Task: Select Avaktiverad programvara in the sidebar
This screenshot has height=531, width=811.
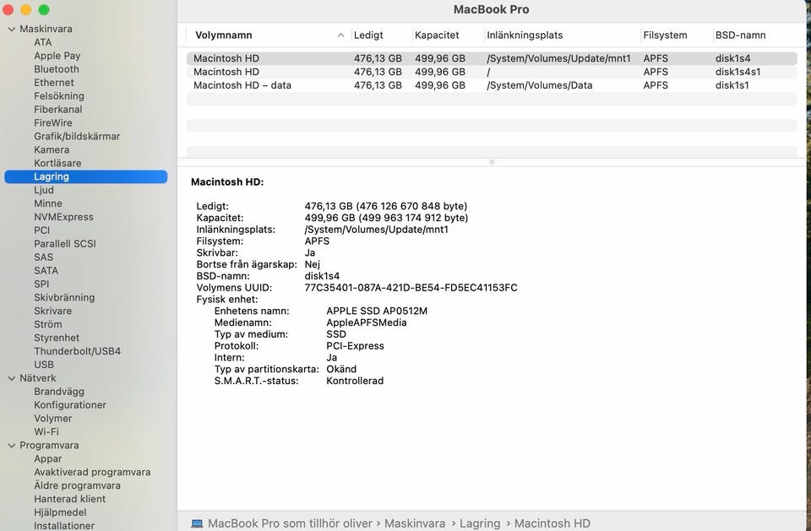Action: pos(92,473)
